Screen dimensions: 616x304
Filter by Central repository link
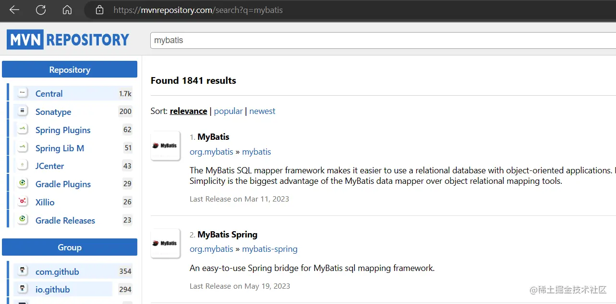(49, 93)
